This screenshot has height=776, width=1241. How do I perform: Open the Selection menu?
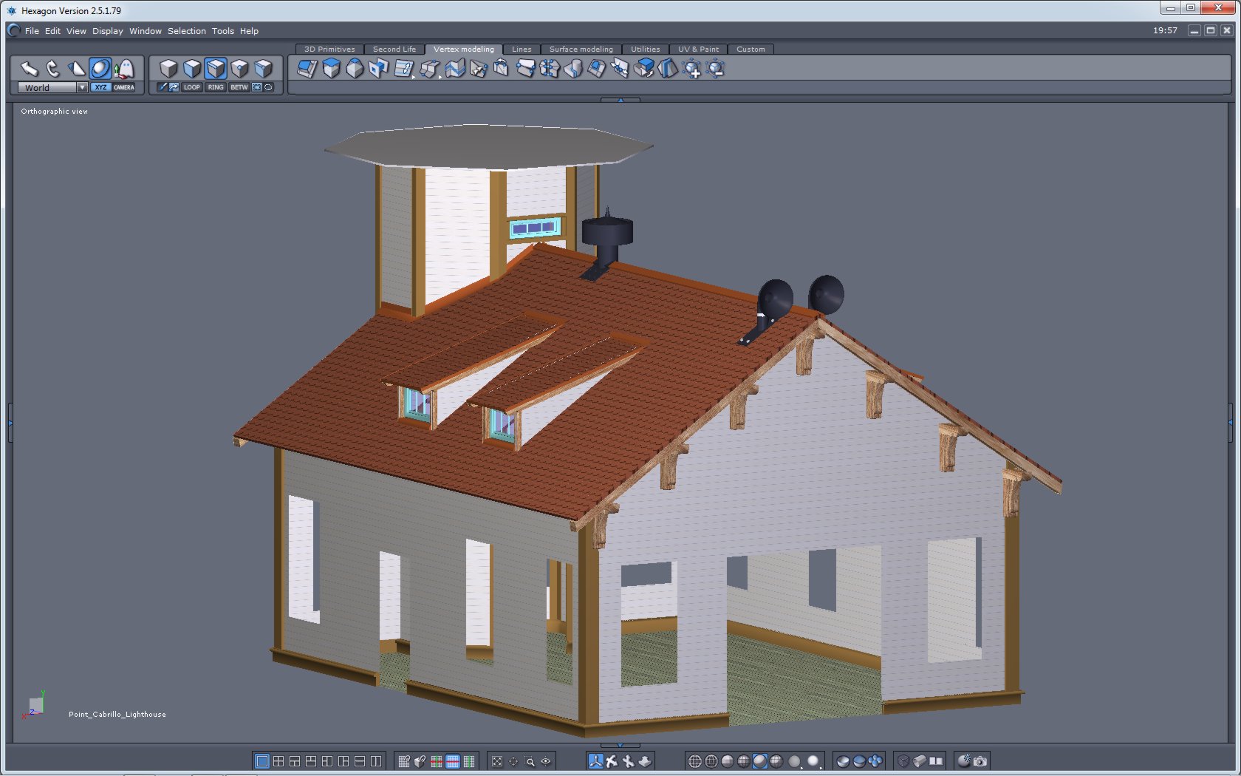point(187,31)
